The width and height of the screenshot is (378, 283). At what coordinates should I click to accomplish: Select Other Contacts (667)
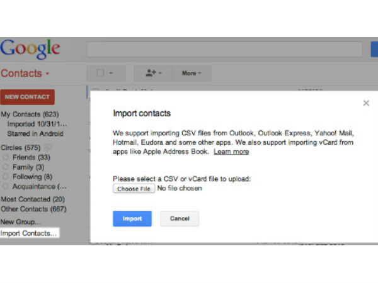click(x=33, y=209)
